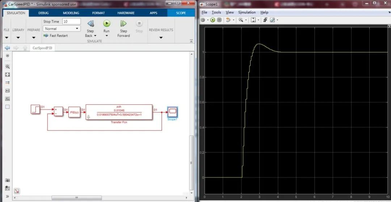The width and height of the screenshot is (391, 202).
Task: Click the Model Browser palette icon
Action: click(x=8, y=188)
